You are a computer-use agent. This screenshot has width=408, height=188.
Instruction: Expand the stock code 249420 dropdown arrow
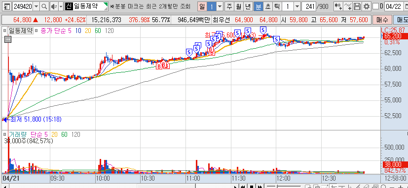36,6
